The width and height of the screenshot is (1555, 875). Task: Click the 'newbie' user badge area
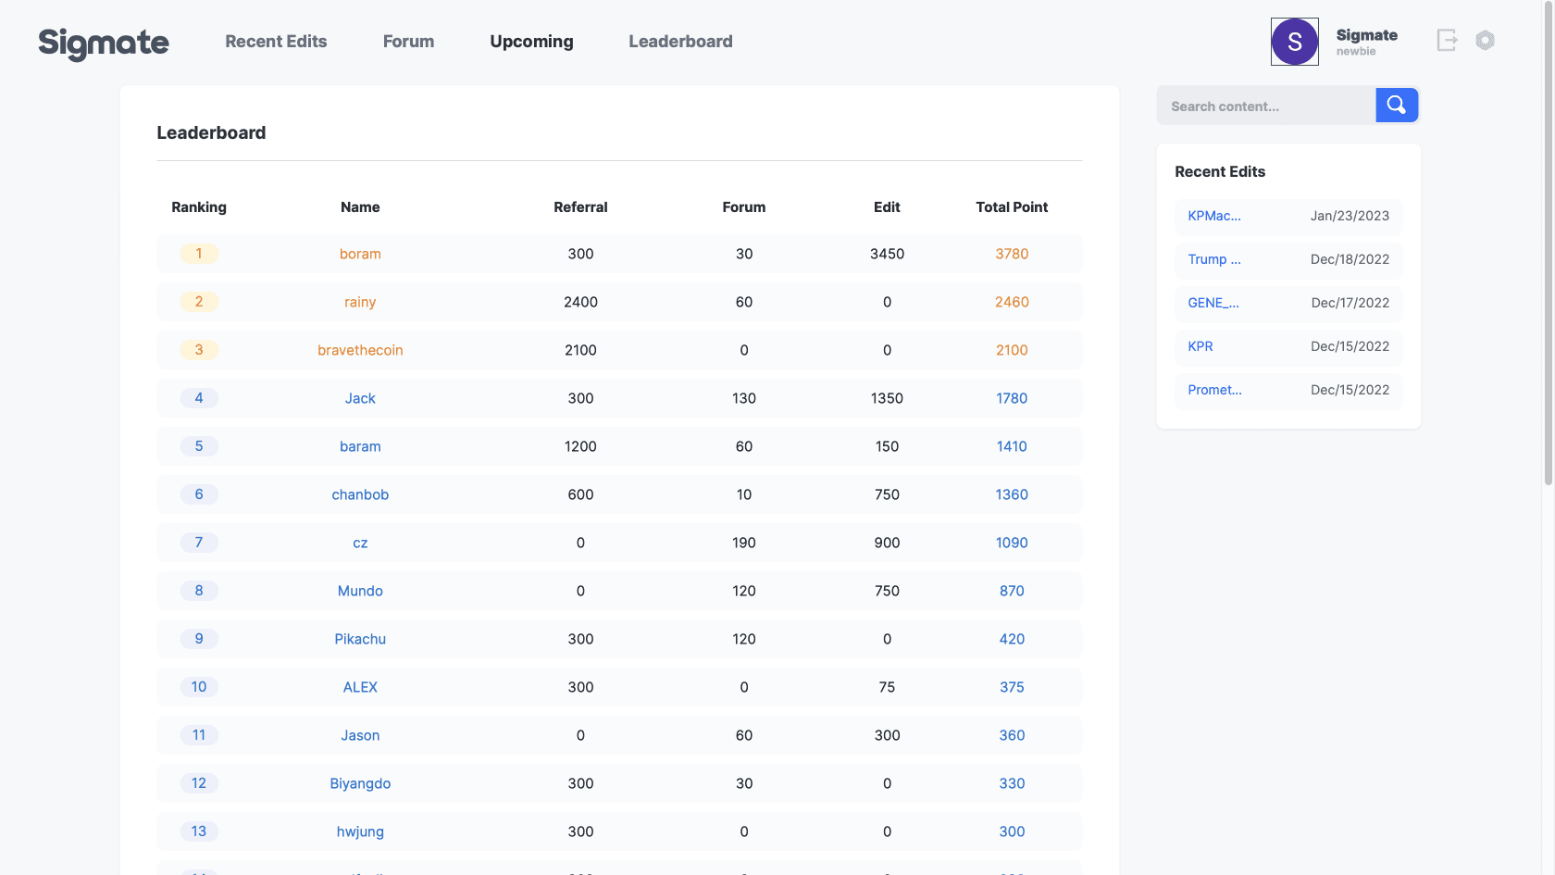pos(1357,52)
